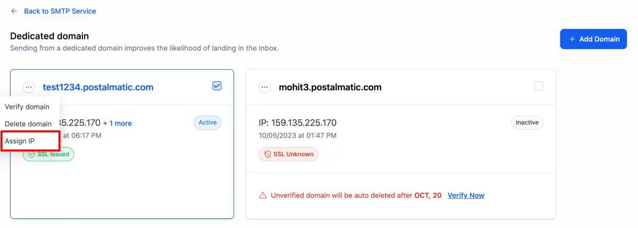Expand the '+ 1 more' IP list
638x228 pixels.
[117, 123]
